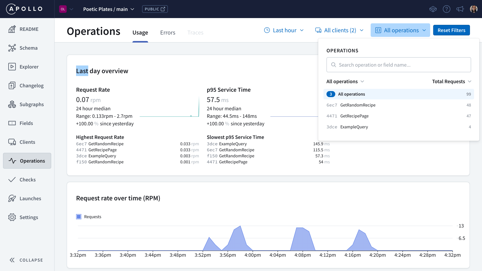Select the Explorer icon in the sidebar

(12, 66)
